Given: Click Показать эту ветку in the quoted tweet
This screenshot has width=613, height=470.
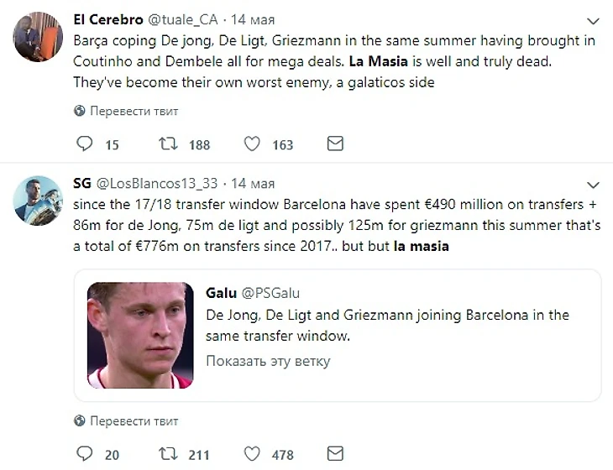Looking at the screenshot, I should (268, 362).
